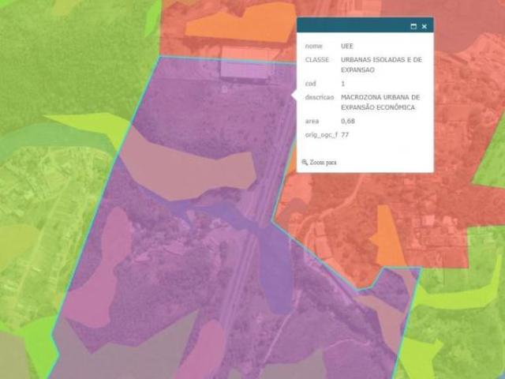The width and height of the screenshot is (505, 379).
Task: Click the 'area' field label
Action: pyautogui.click(x=312, y=121)
